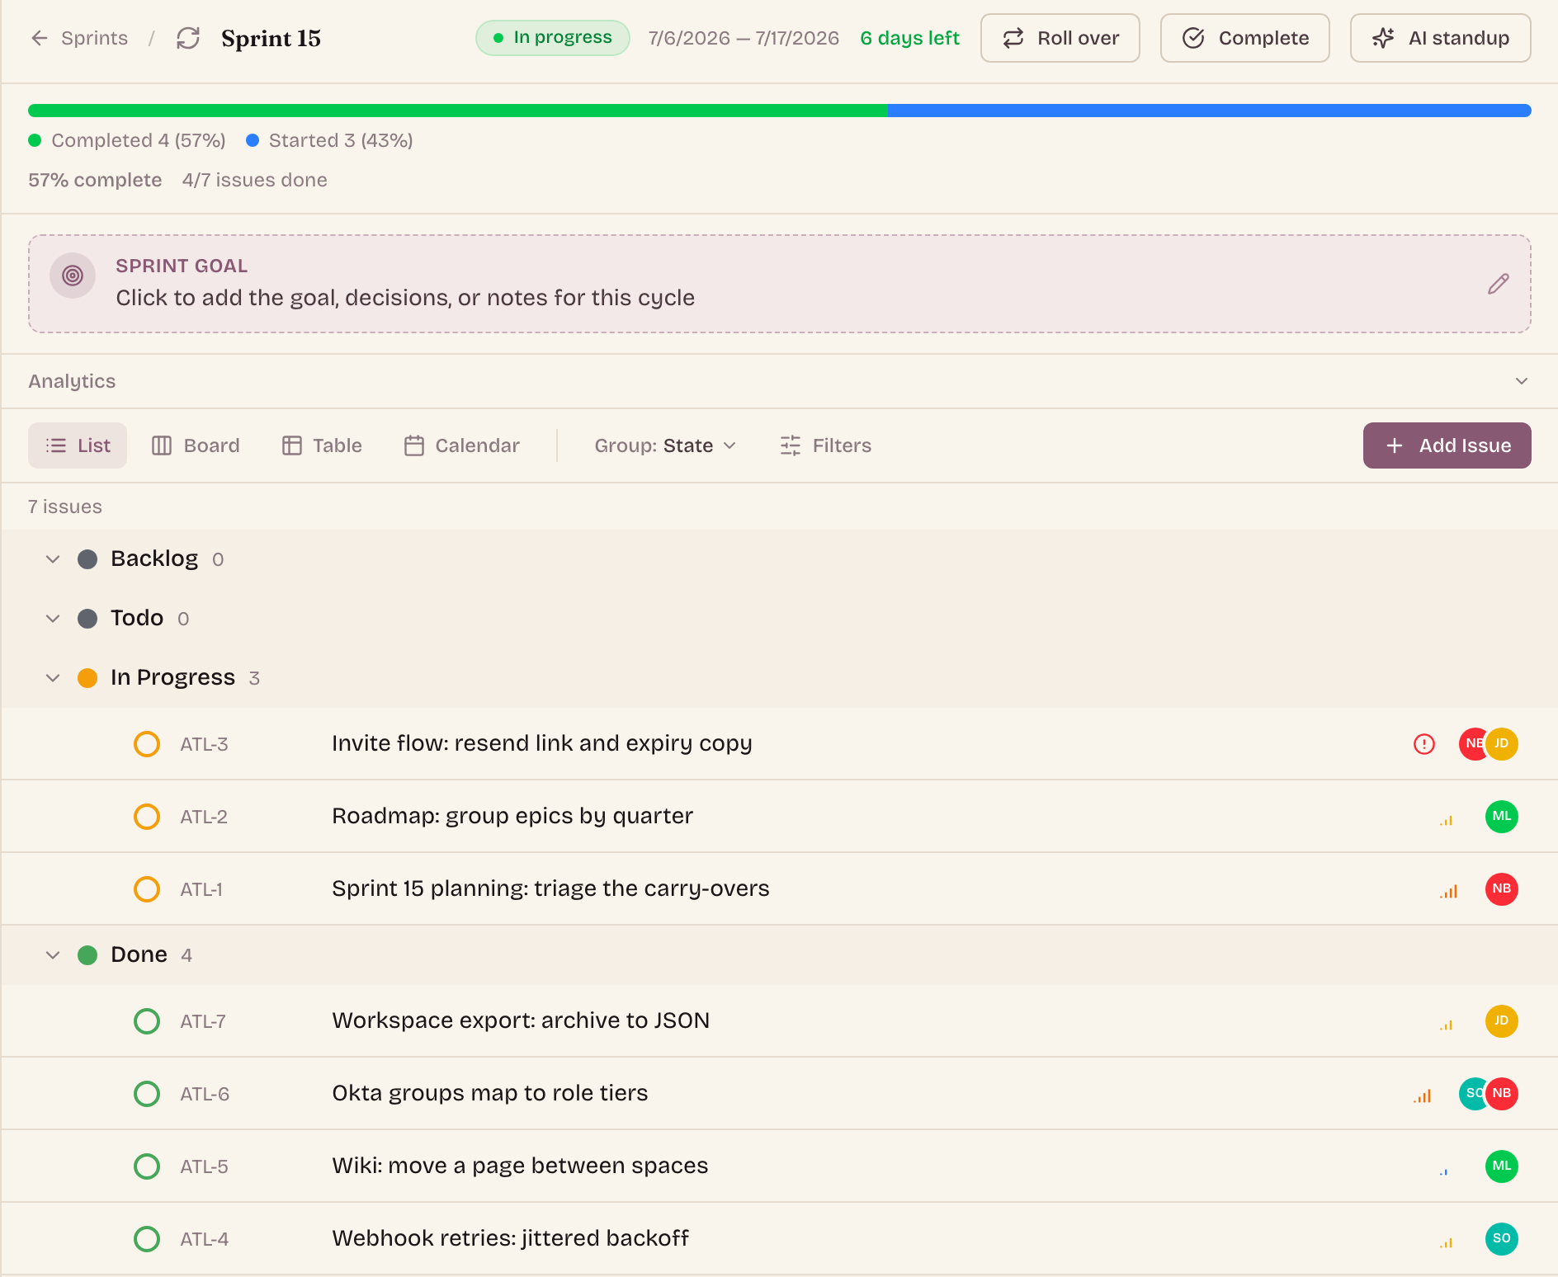Edit sprint goal with the pencil icon
This screenshot has width=1558, height=1277.
pyautogui.click(x=1499, y=284)
